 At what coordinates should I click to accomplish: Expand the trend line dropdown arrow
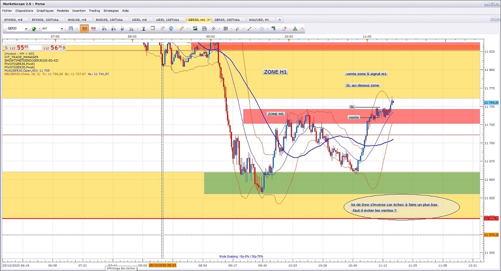point(255,29)
